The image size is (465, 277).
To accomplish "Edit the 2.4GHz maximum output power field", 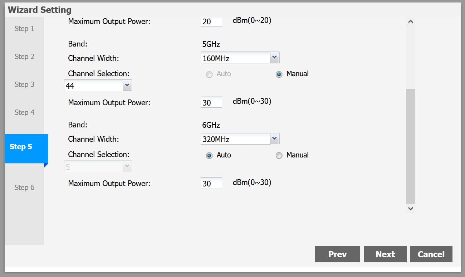I will coord(211,21).
